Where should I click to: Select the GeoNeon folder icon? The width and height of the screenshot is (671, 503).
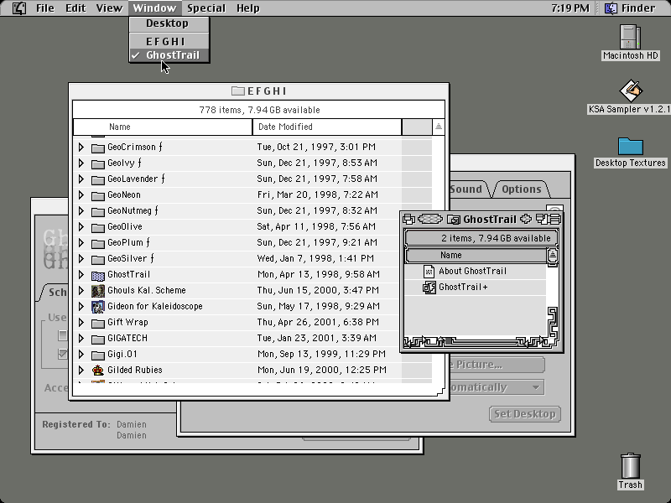98,196
